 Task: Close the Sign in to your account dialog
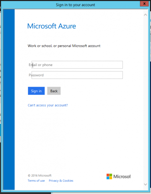(144, 4)
